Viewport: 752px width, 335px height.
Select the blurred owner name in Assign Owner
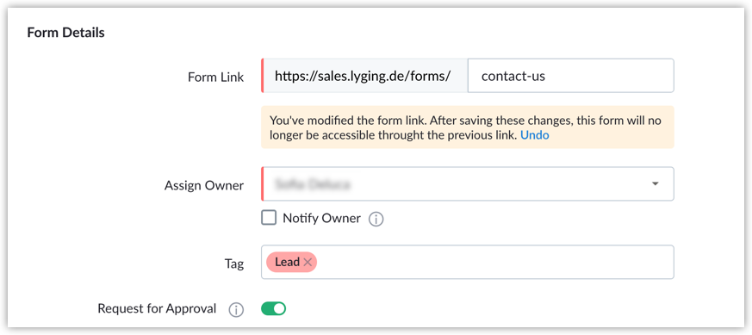point(312,183)
